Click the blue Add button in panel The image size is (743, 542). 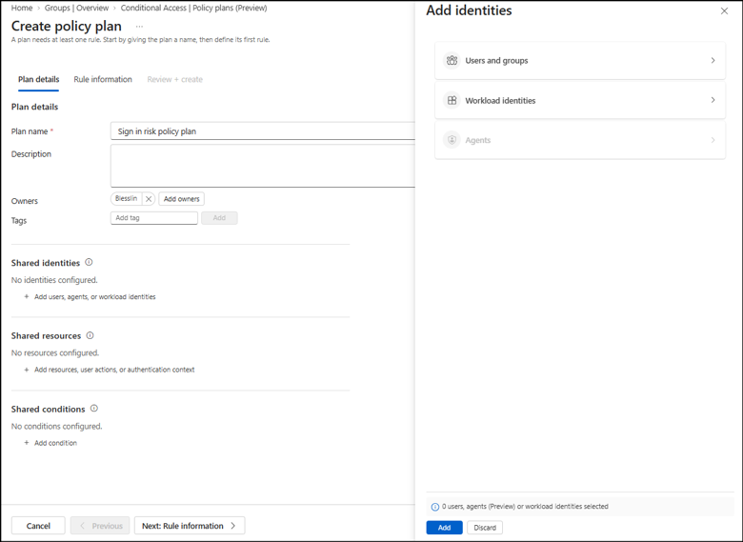[x=444, y=528]
